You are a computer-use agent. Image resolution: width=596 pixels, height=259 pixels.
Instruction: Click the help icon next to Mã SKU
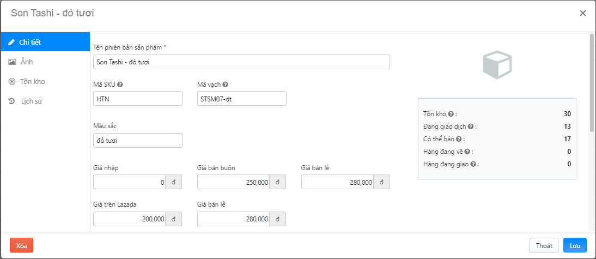coord(120,85)
